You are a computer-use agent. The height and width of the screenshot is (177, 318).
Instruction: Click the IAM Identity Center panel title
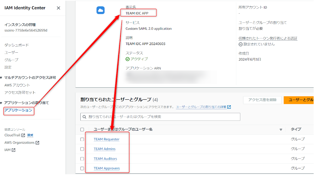point(25,8)
